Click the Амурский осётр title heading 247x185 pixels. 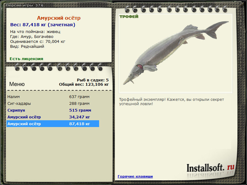(59, 18)
